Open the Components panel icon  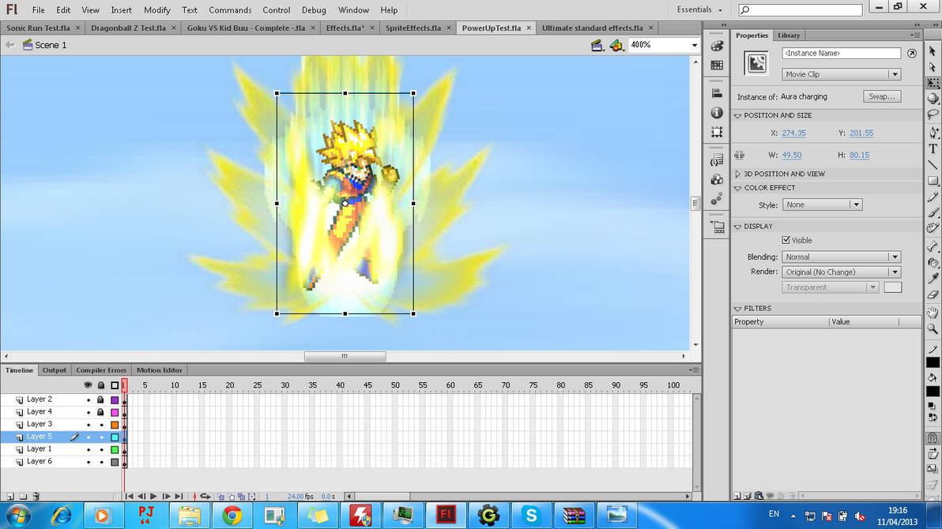(717, 179)
